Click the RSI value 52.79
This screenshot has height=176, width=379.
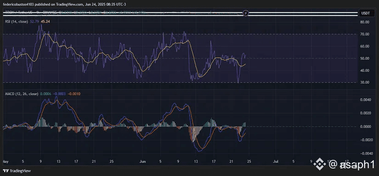[34, 22]
